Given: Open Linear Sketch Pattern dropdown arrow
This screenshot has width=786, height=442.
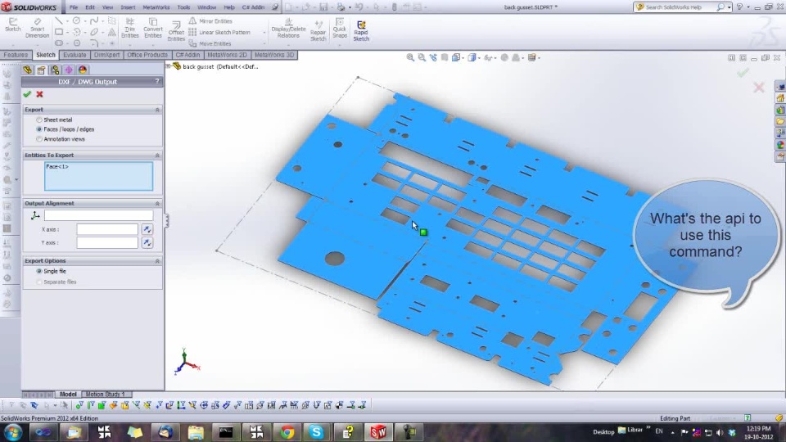Looking at the screenshot, I should (264, 33).
